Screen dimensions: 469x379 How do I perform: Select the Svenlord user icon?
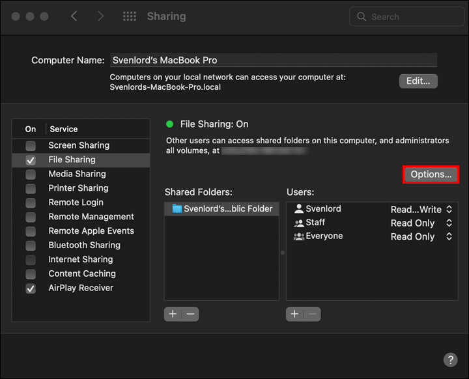pos(299,208)
